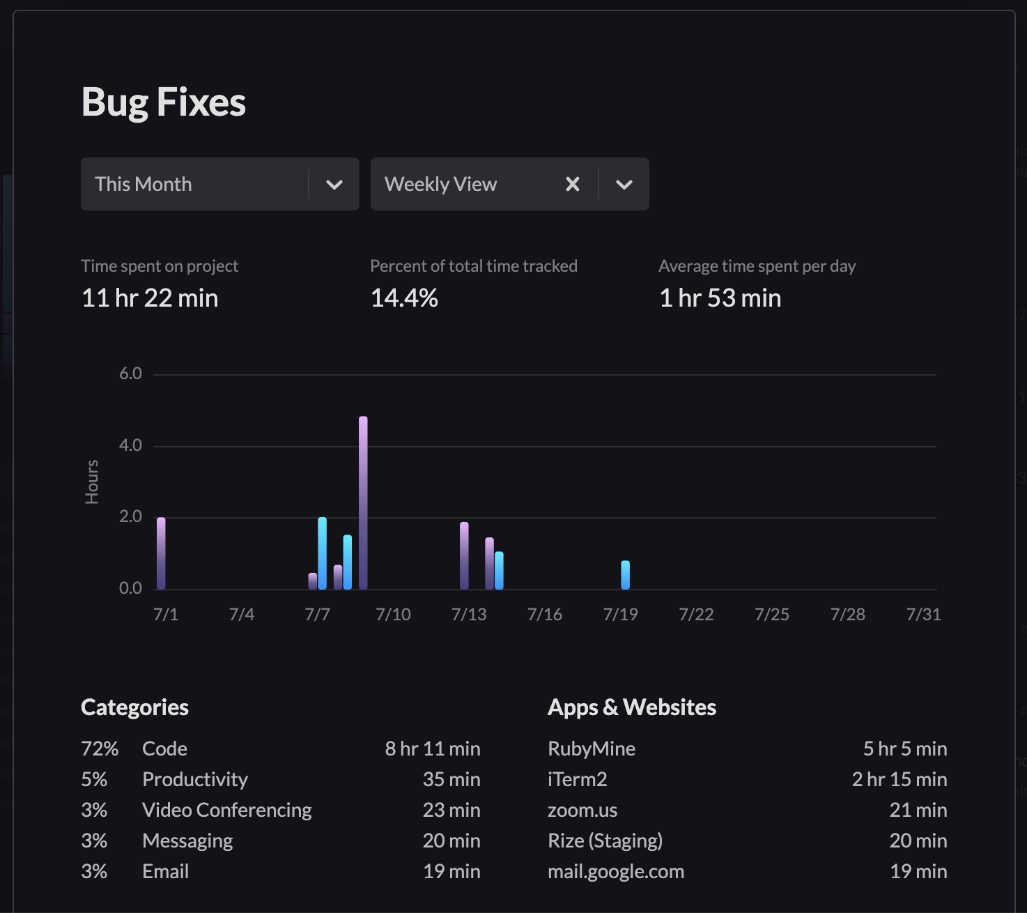Image resolution: width=1027 pixels, height=913 pixels.
Task: Click the Video Conferencing category
Action: pos(227,810)
